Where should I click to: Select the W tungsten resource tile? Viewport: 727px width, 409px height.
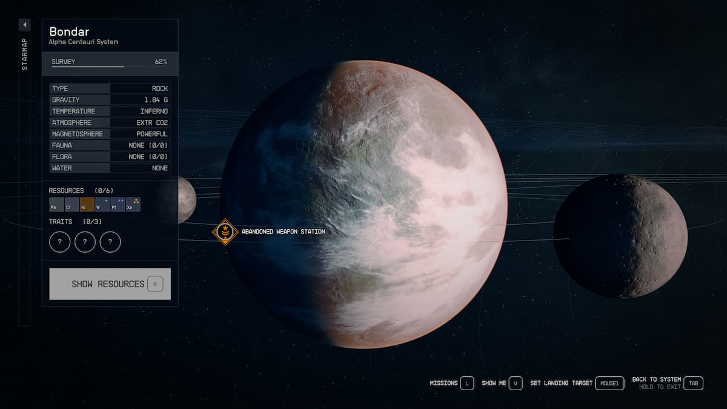(102, 205)
